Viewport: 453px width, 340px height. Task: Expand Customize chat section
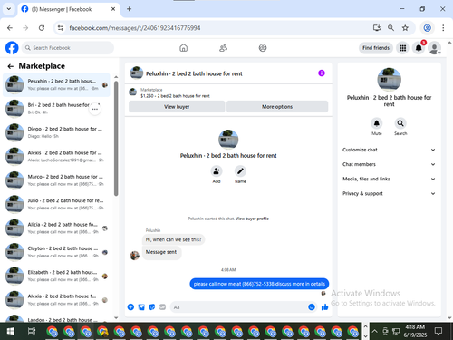tap(389, 150)
